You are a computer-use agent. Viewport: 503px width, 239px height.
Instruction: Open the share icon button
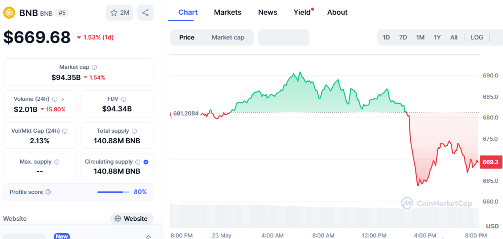pyautogui.click(x=145, y=13)
